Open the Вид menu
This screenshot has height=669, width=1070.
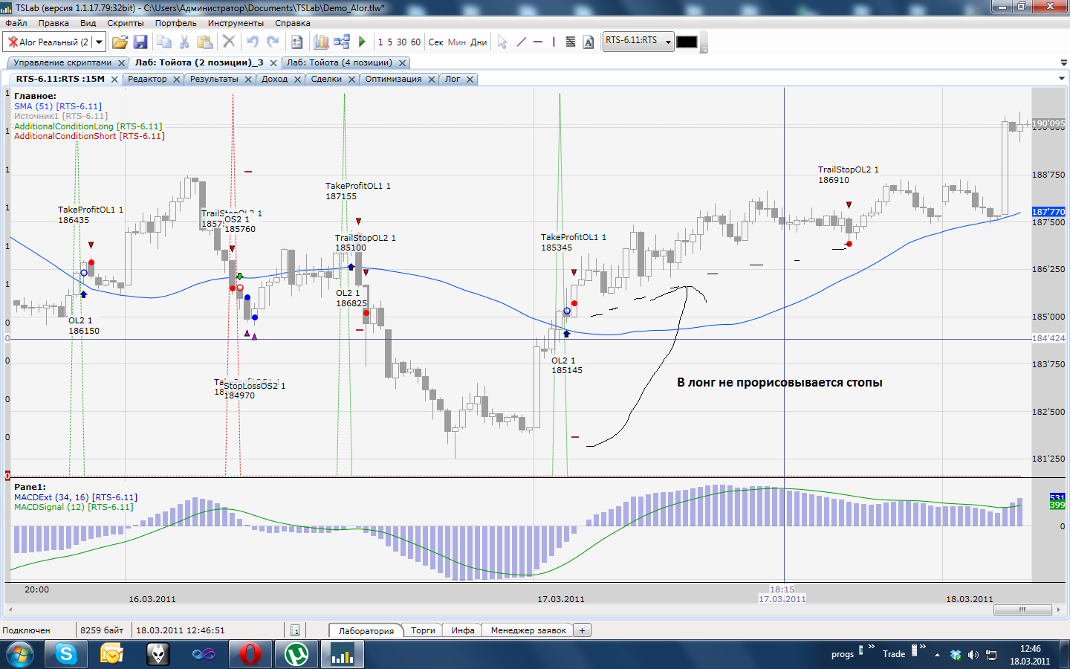(88, 23)
